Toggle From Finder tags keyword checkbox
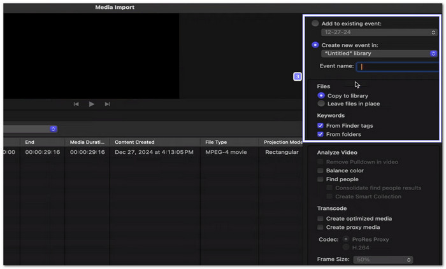 coord(320,125)
